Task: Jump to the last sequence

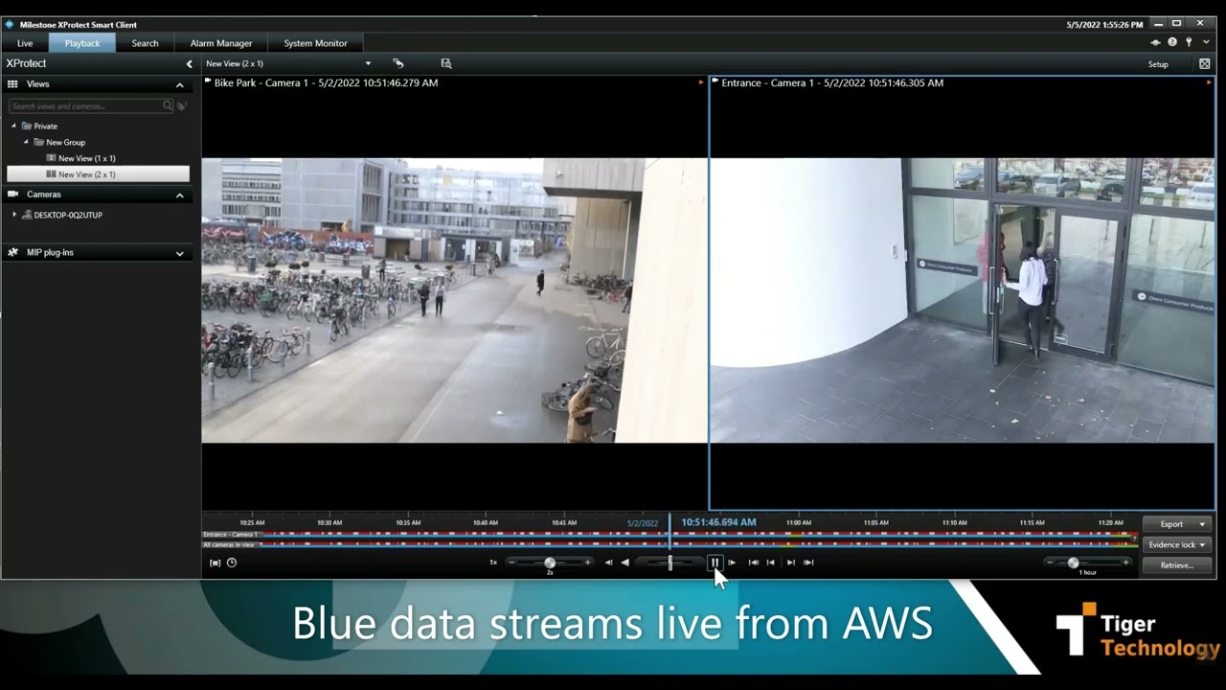Action: [808, 563]
